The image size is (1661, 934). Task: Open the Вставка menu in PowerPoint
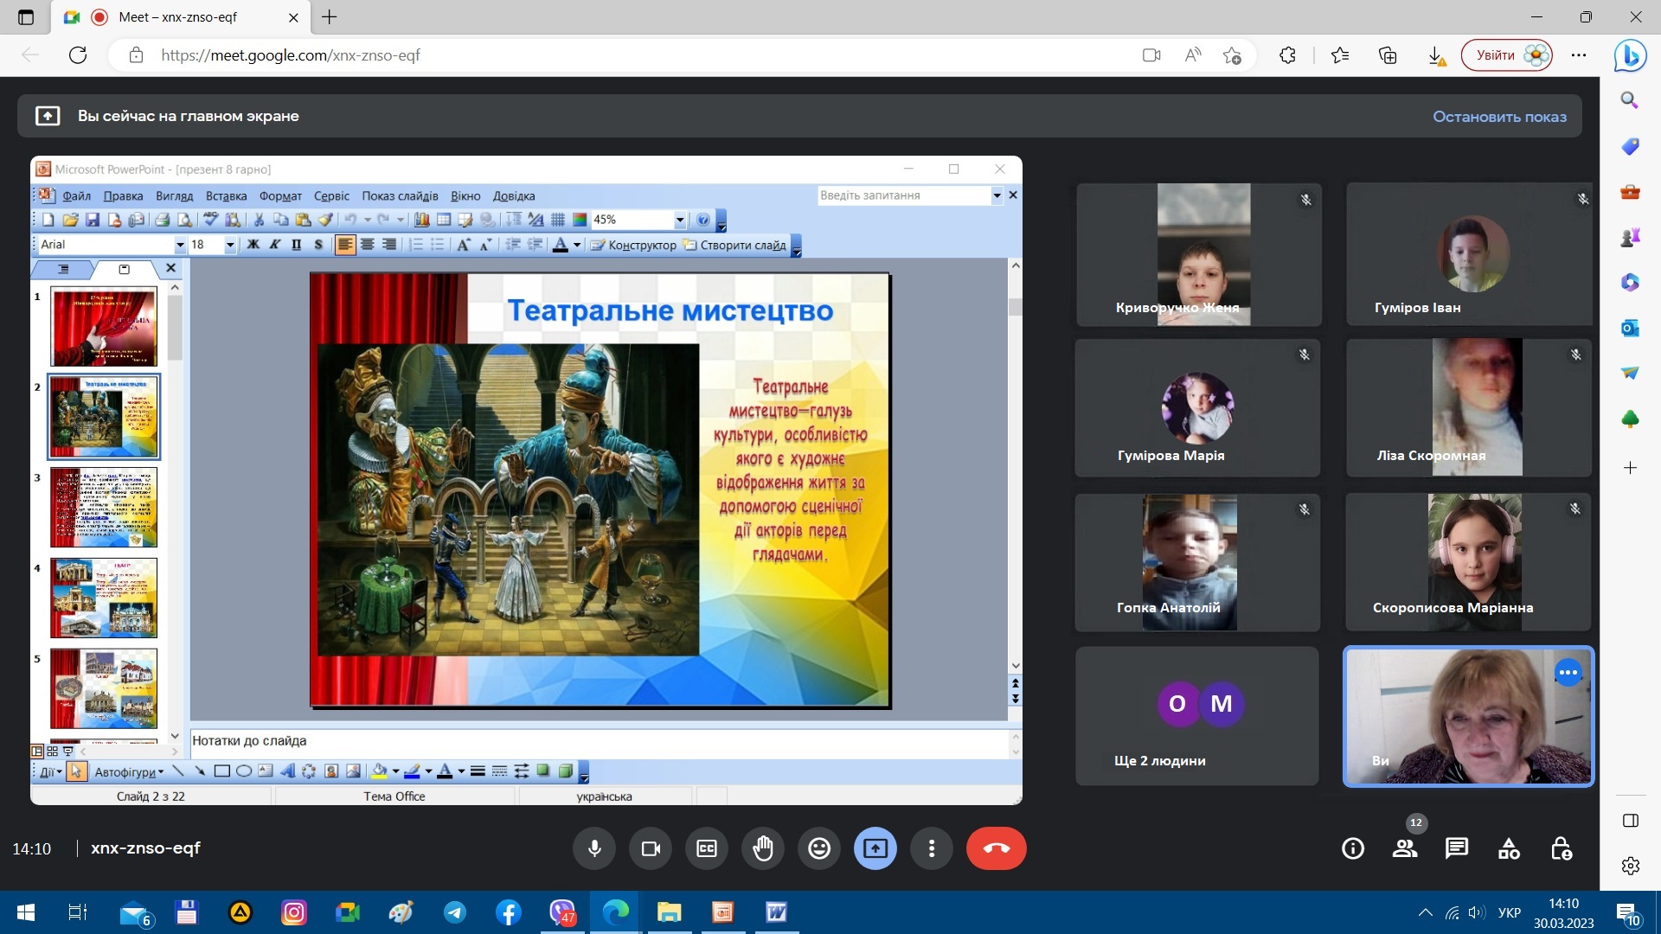[x=226, y=196]
